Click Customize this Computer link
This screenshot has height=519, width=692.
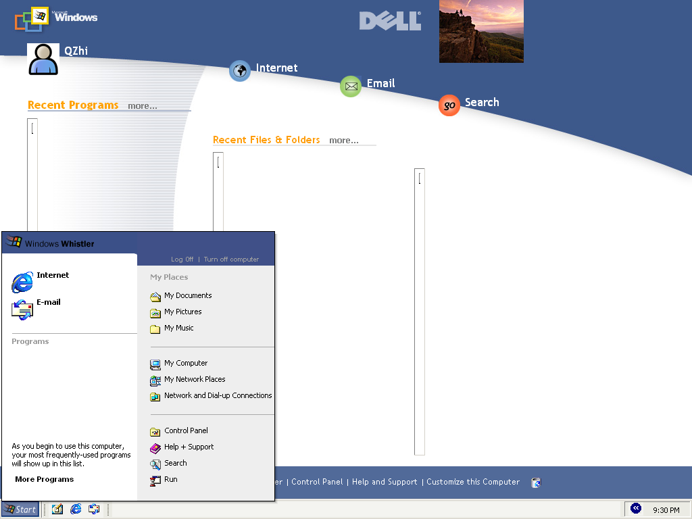pyautogui.click(x=473, y=482)
